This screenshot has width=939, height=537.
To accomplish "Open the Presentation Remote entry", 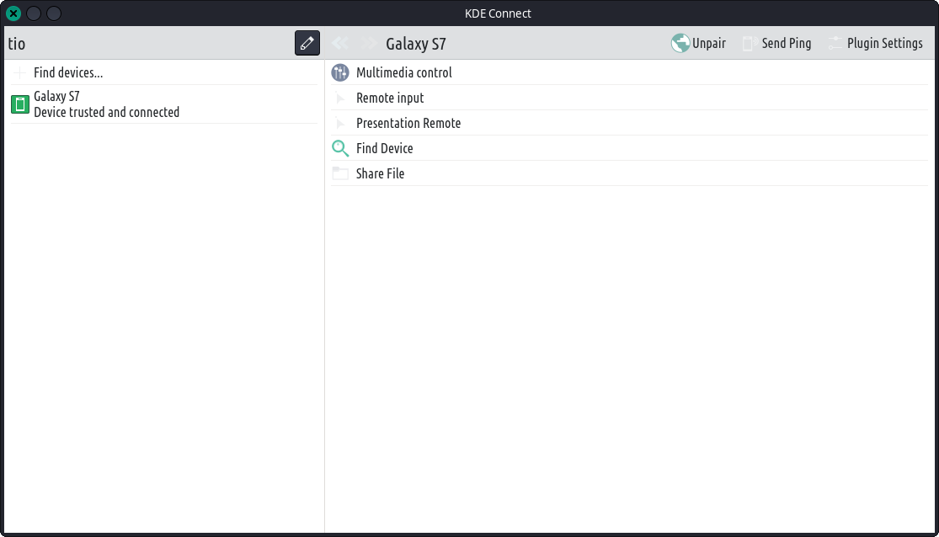I will click(x=408, y=124).
